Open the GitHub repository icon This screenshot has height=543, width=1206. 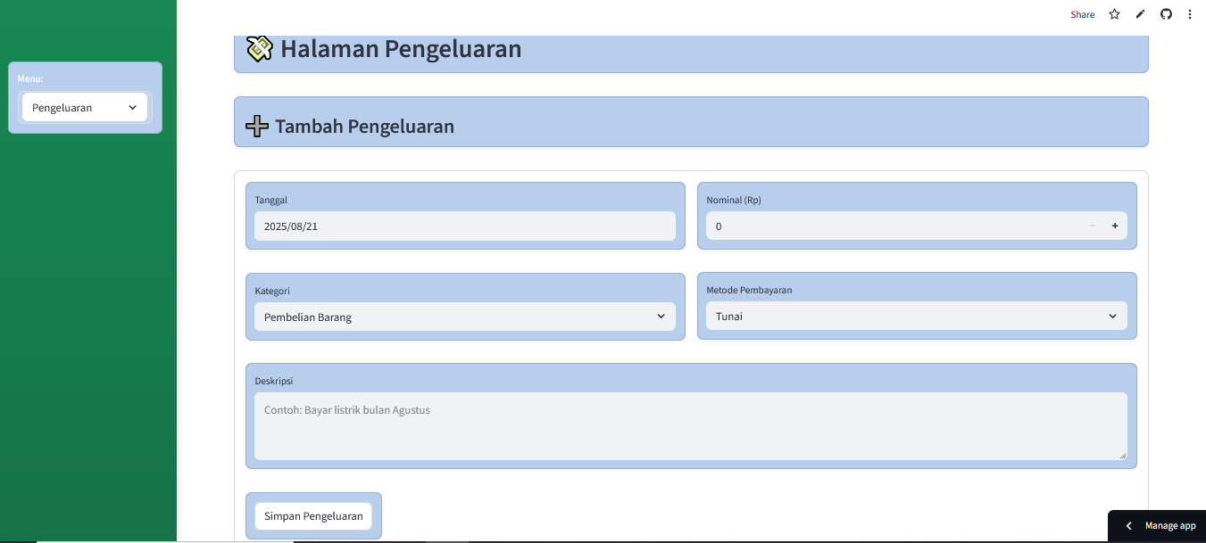pos(1166,14)
